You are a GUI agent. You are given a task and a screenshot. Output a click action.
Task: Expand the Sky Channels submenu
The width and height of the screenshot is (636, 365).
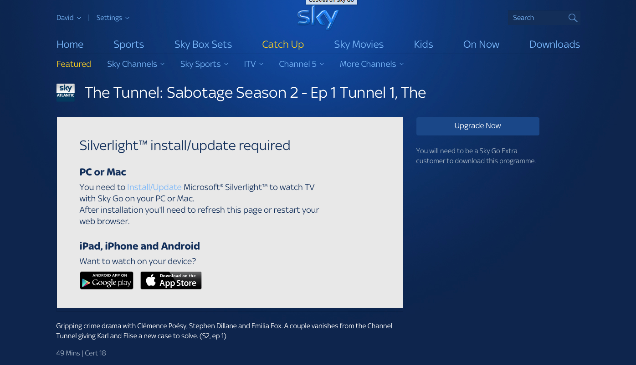(x=136, y=64)
